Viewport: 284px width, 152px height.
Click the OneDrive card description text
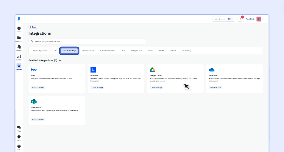234,80
